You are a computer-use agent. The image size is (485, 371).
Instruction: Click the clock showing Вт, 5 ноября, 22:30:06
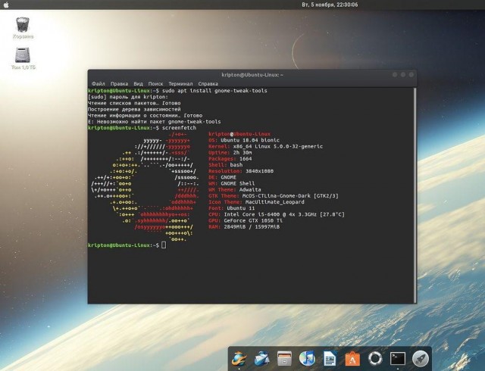[x=330, y=5]
